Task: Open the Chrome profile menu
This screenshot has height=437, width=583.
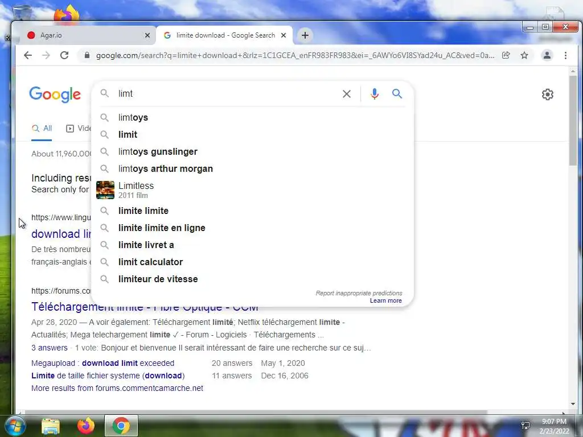Action: (547, 55)
